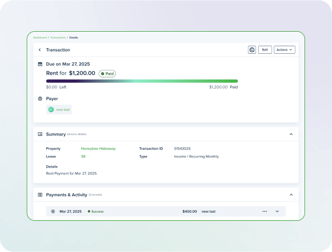The width and height of the screenshot is (332, 252).
Task: Collapse the Summary section
Action: (x=291, y=134)
